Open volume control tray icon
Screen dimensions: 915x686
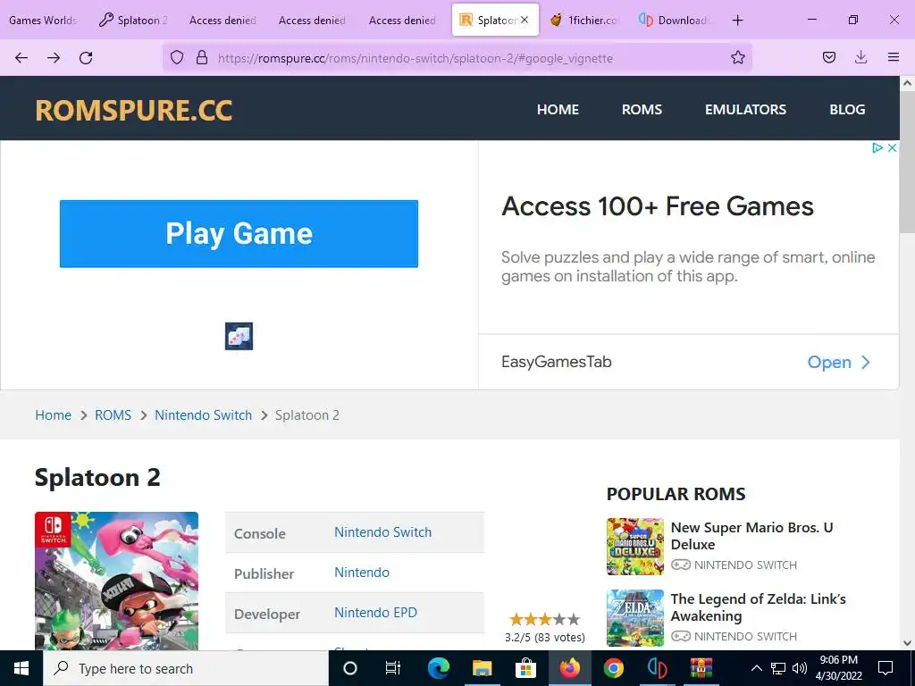(800, 668)
